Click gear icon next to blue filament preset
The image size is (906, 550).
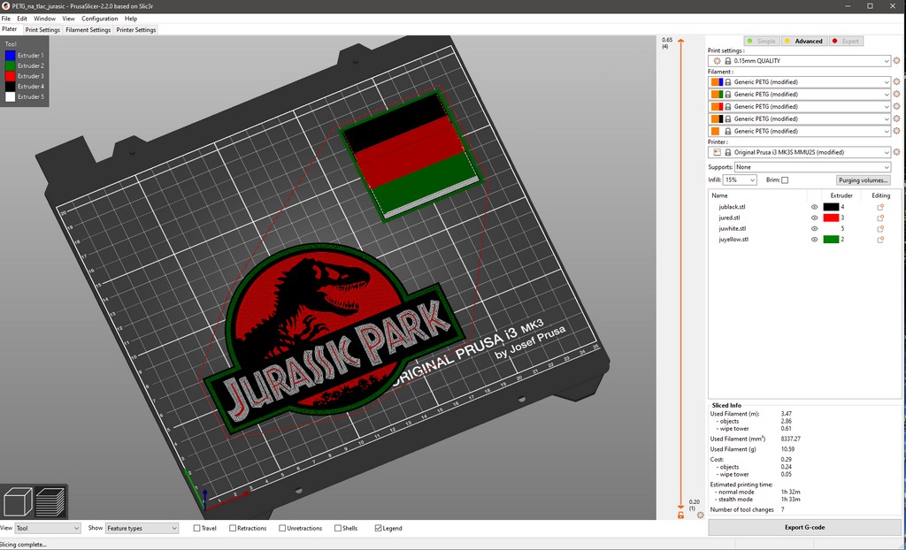[896, 82]
